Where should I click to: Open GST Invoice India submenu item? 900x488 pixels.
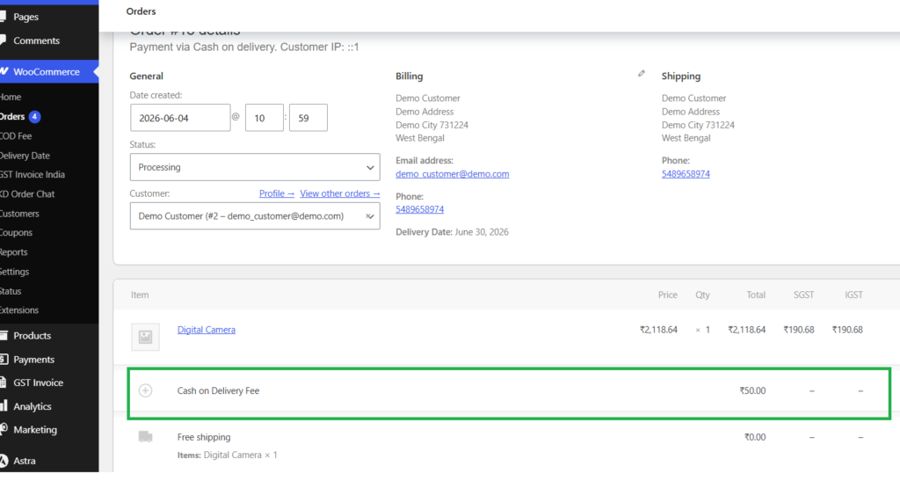click(x=33, y=174)
